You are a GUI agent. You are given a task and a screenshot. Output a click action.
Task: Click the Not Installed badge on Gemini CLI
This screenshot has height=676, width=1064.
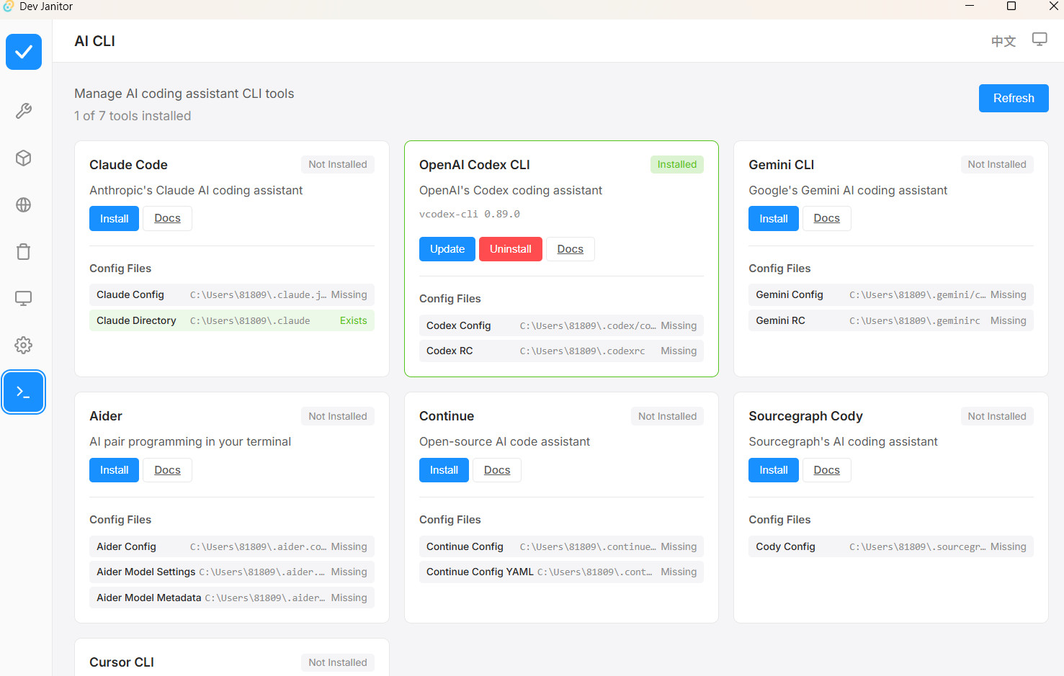pyautogui.click(x=997, y=164)
